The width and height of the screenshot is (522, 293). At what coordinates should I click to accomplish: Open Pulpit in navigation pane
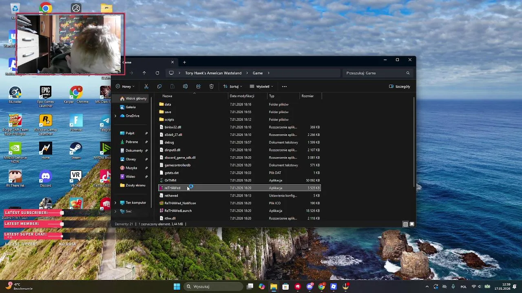[130, 133]
